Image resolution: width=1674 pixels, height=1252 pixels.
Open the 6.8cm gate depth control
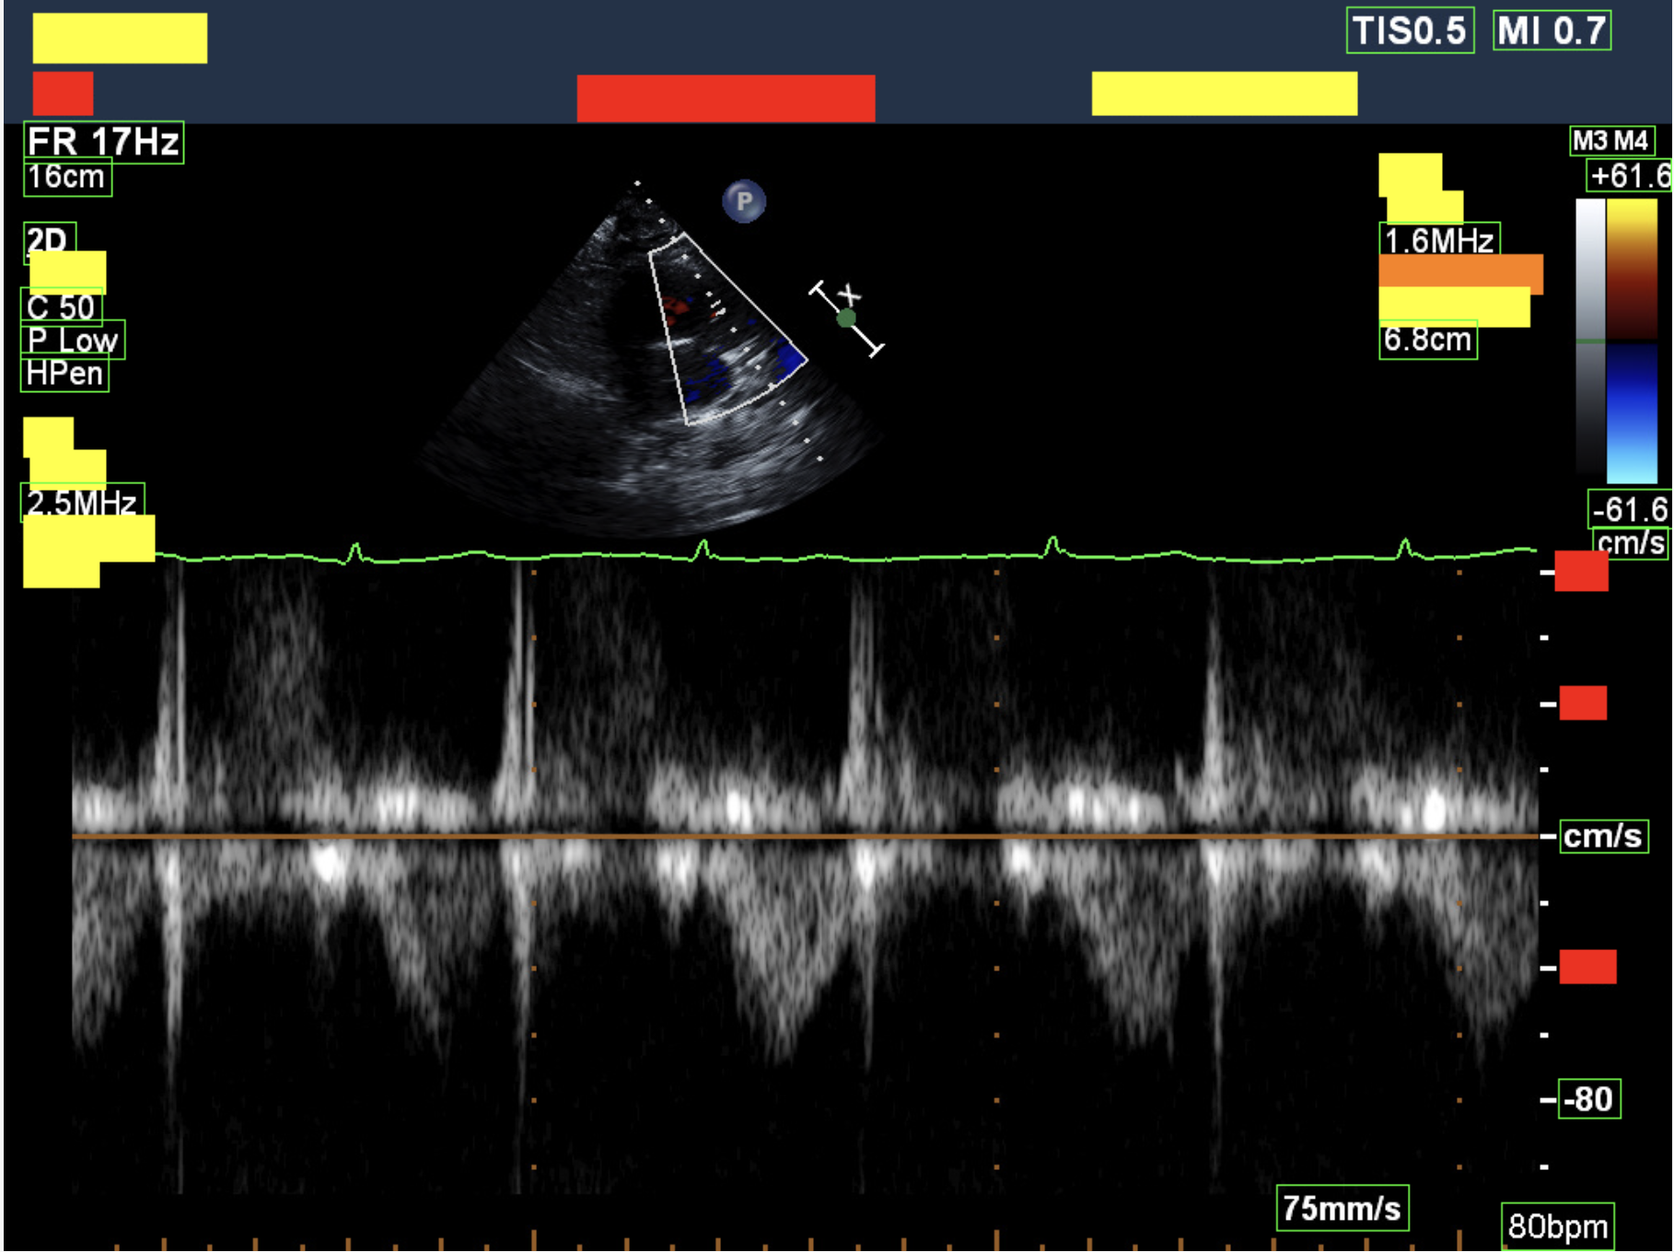[1429, 341]
